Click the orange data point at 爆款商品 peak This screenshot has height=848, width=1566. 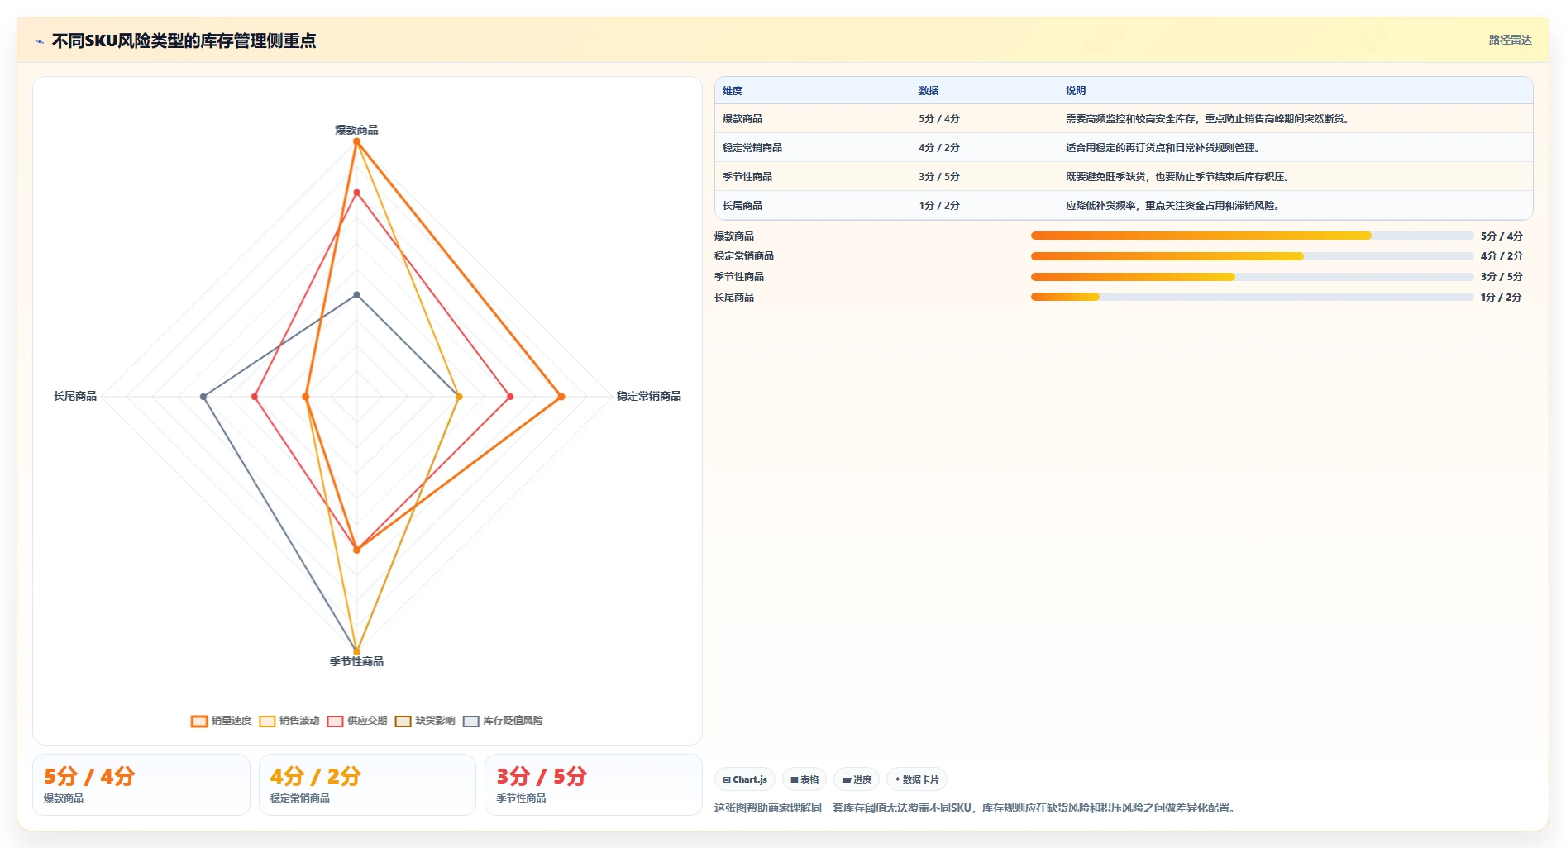coord(357,142)
